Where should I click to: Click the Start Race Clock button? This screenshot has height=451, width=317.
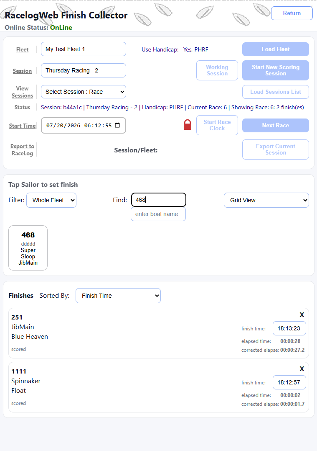[217, 125]
